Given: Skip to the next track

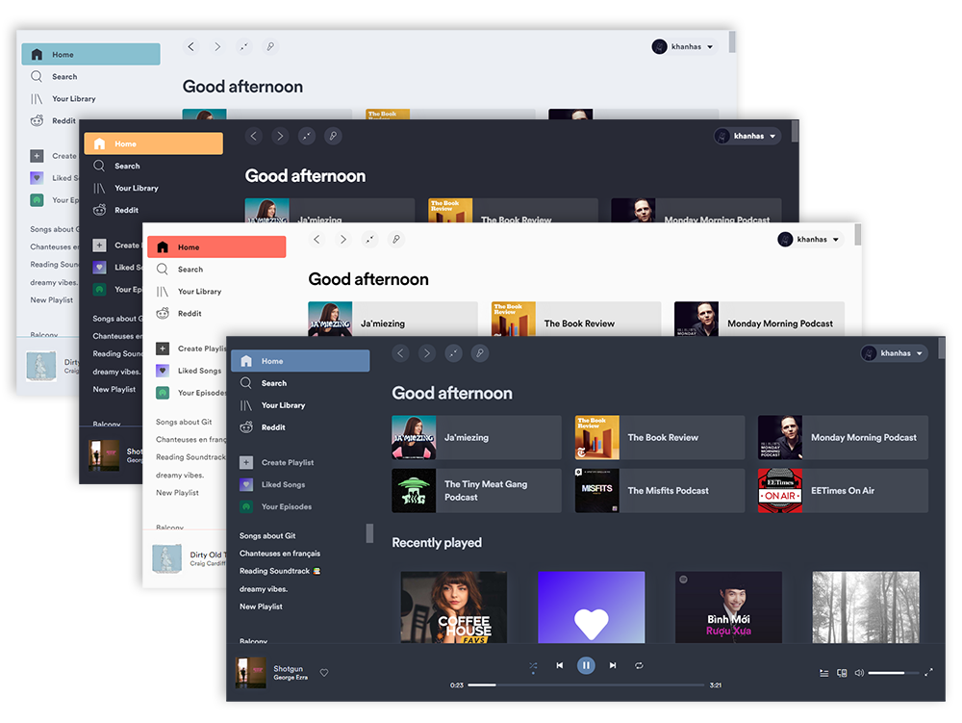Looking at the screenshot, I should click(613, 665).
